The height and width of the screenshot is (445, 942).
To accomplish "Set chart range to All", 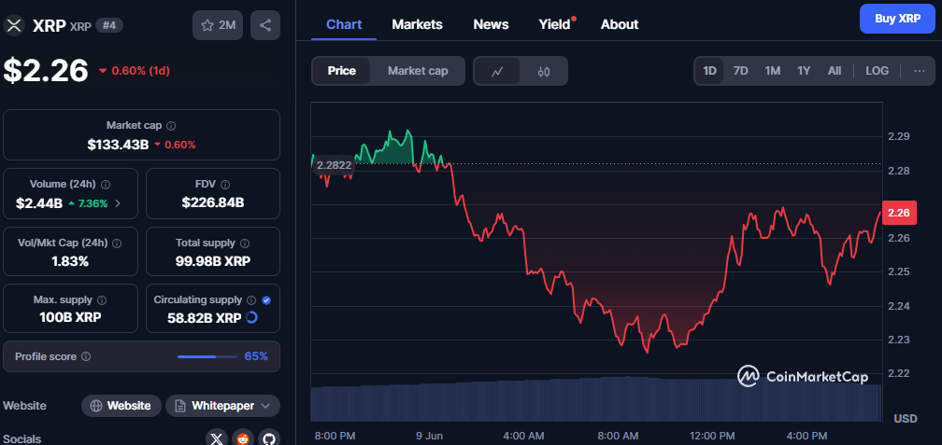I will [835, 71].
